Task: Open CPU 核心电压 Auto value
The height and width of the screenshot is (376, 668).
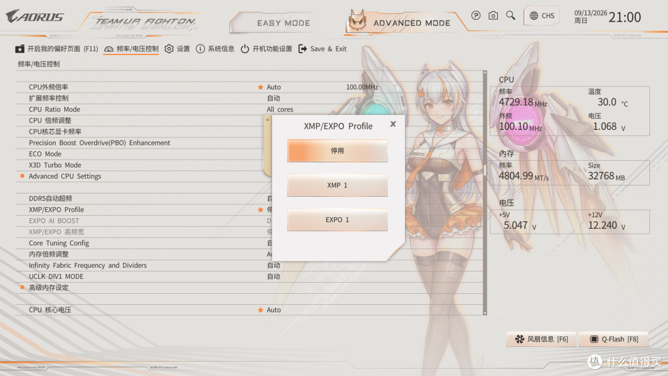Action: tap(273, 310)
